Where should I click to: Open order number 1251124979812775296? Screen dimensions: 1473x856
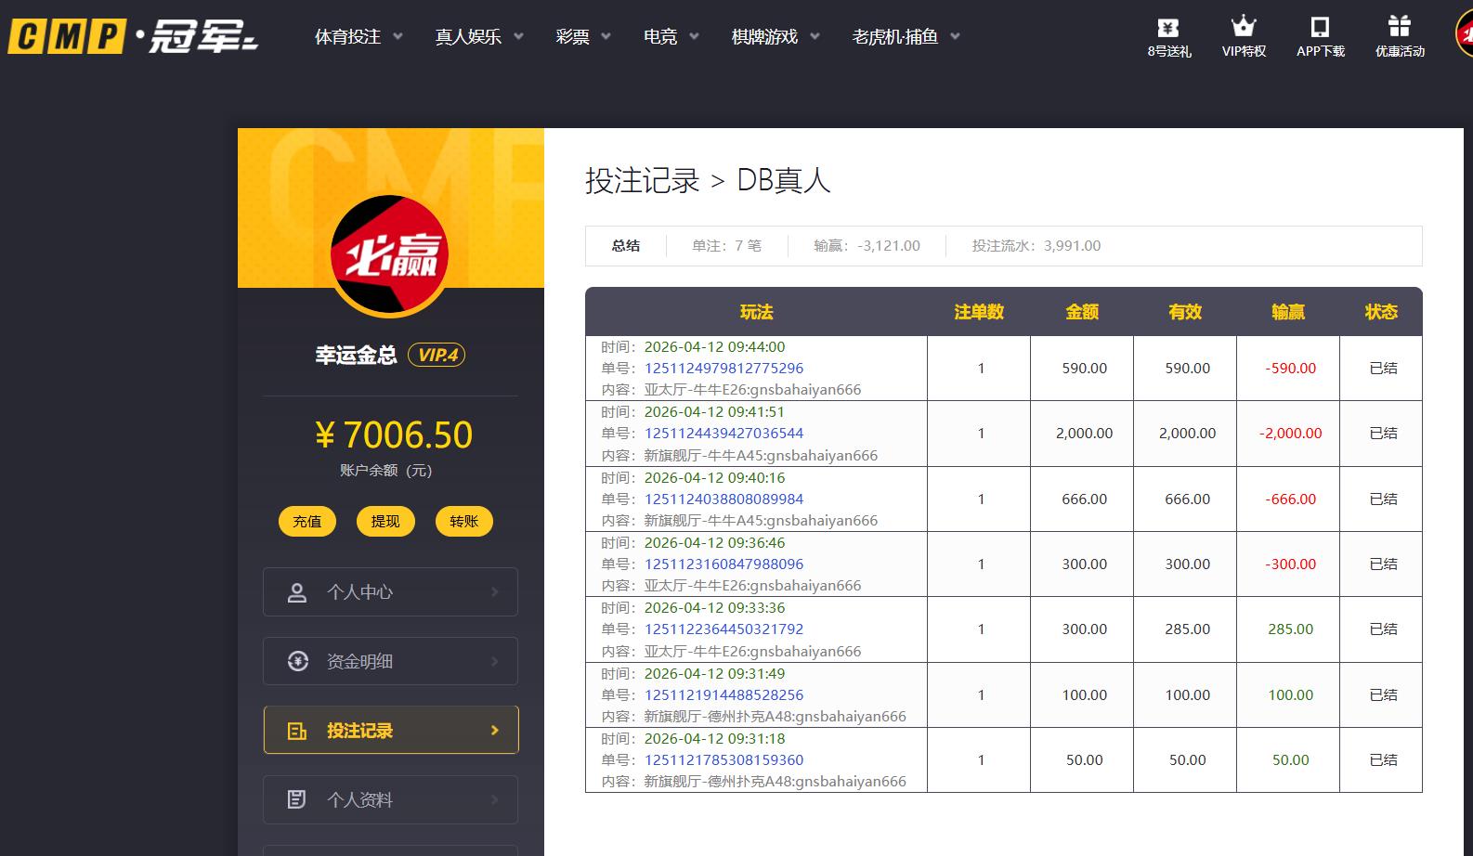click(723, 369)
